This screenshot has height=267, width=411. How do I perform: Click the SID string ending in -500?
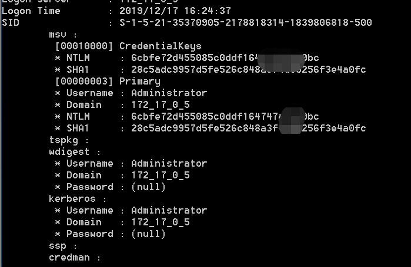tap(246, 23)
